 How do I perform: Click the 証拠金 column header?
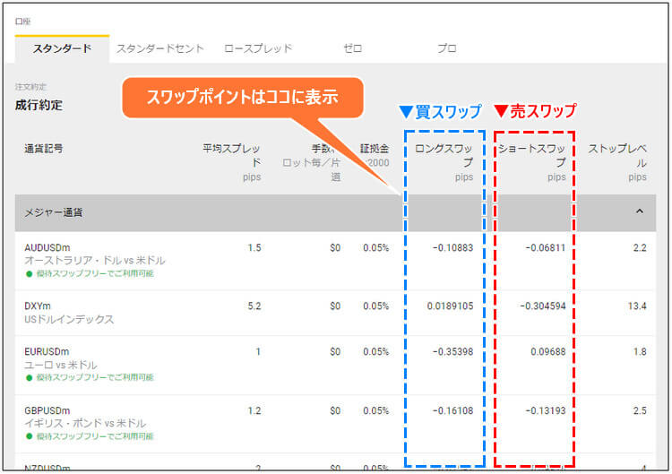[x=375, y=149]
